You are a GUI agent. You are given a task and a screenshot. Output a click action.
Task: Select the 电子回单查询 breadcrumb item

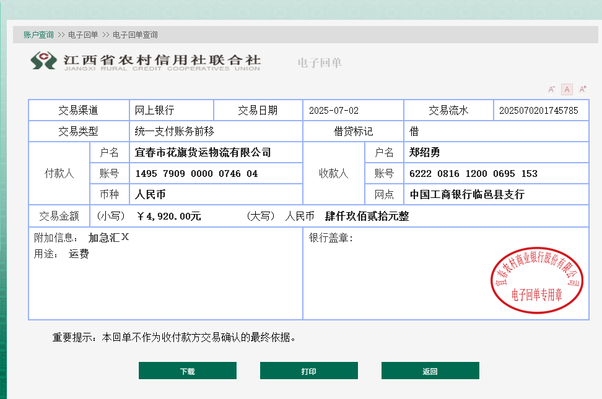[x=135, y=35]
